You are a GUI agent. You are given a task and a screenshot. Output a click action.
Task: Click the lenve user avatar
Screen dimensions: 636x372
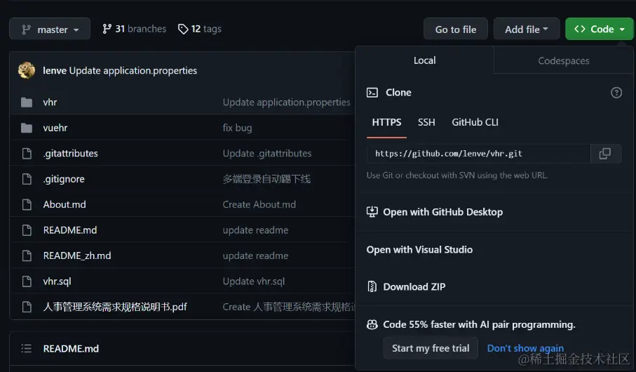(27, 70)
